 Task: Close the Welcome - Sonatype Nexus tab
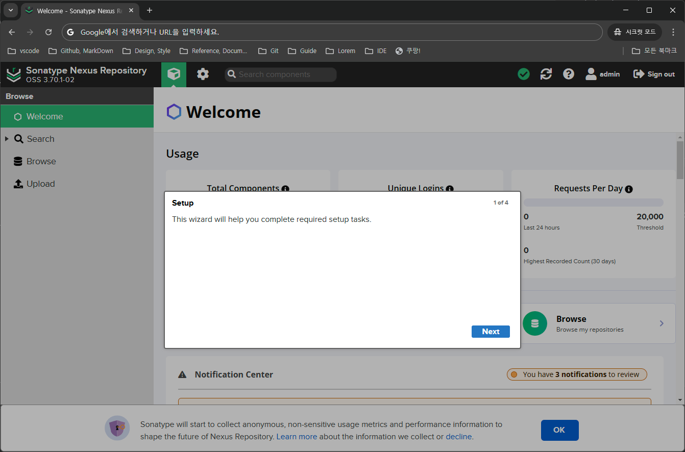132,11
